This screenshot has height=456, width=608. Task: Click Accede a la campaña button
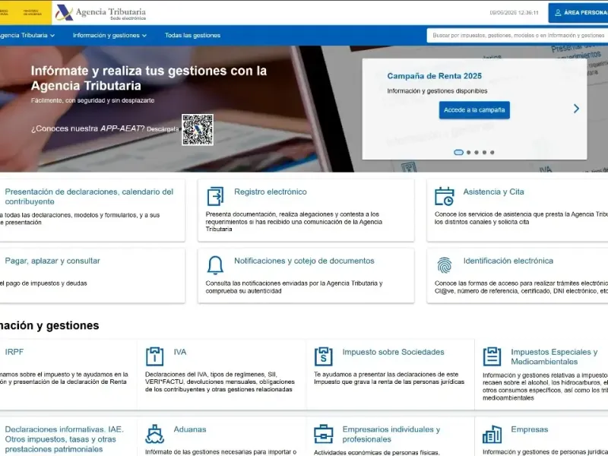tap(474, 110)
